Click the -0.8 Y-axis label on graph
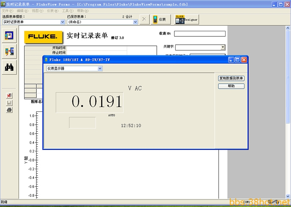 (31, 195)
